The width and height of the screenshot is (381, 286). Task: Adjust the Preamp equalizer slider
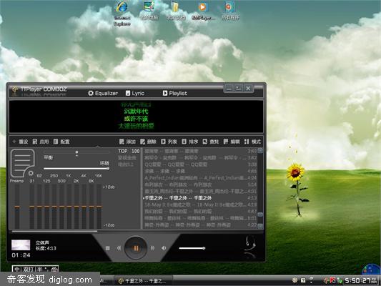pyautogui.click(x=17, y=206)
